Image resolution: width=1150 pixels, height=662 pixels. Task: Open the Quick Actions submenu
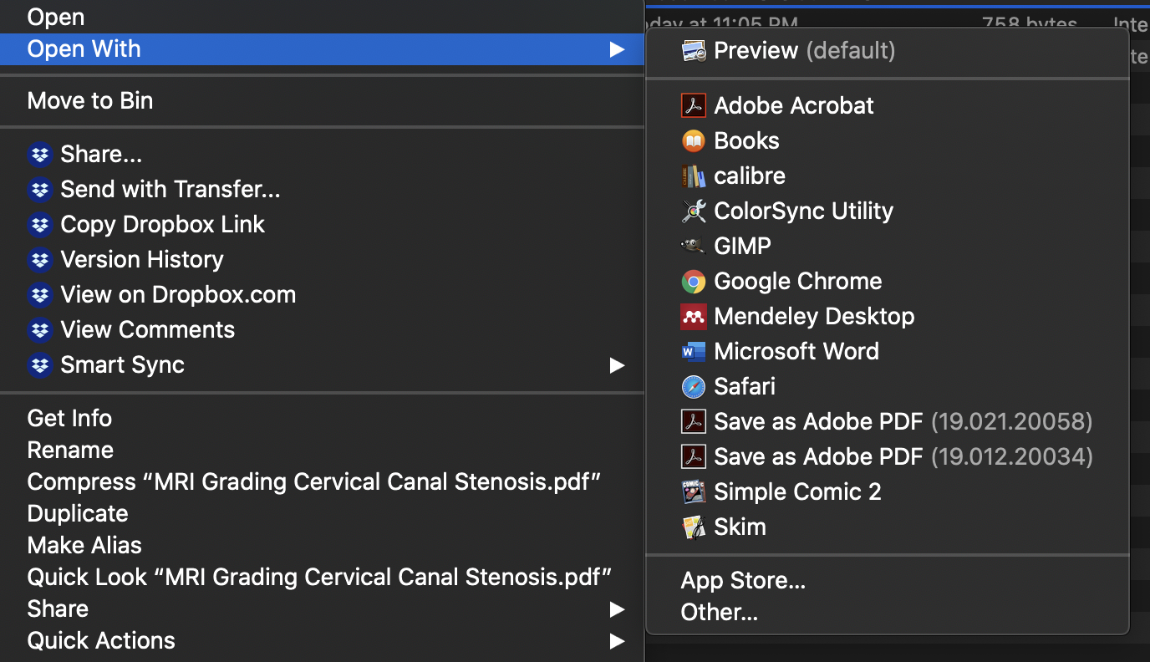click(617, 641)
